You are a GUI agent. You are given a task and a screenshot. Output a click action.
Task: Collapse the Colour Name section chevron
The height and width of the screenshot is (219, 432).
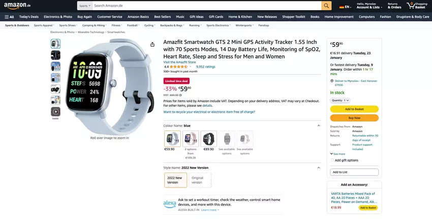tap(319, 126)
